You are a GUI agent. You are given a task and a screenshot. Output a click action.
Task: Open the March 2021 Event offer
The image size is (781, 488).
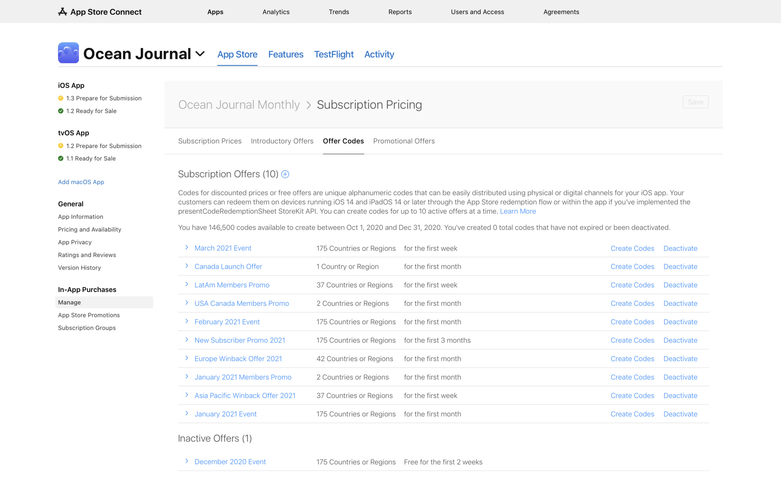[x=223, y=248]
